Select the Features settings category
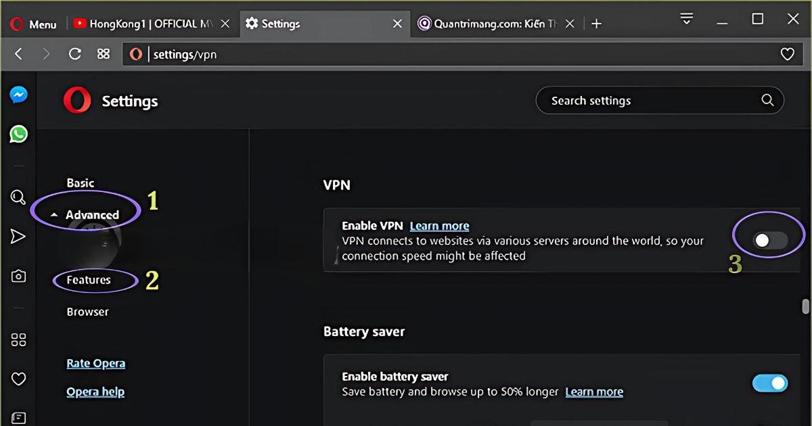This screenshot has height=426, width=812. coord(89,279)
